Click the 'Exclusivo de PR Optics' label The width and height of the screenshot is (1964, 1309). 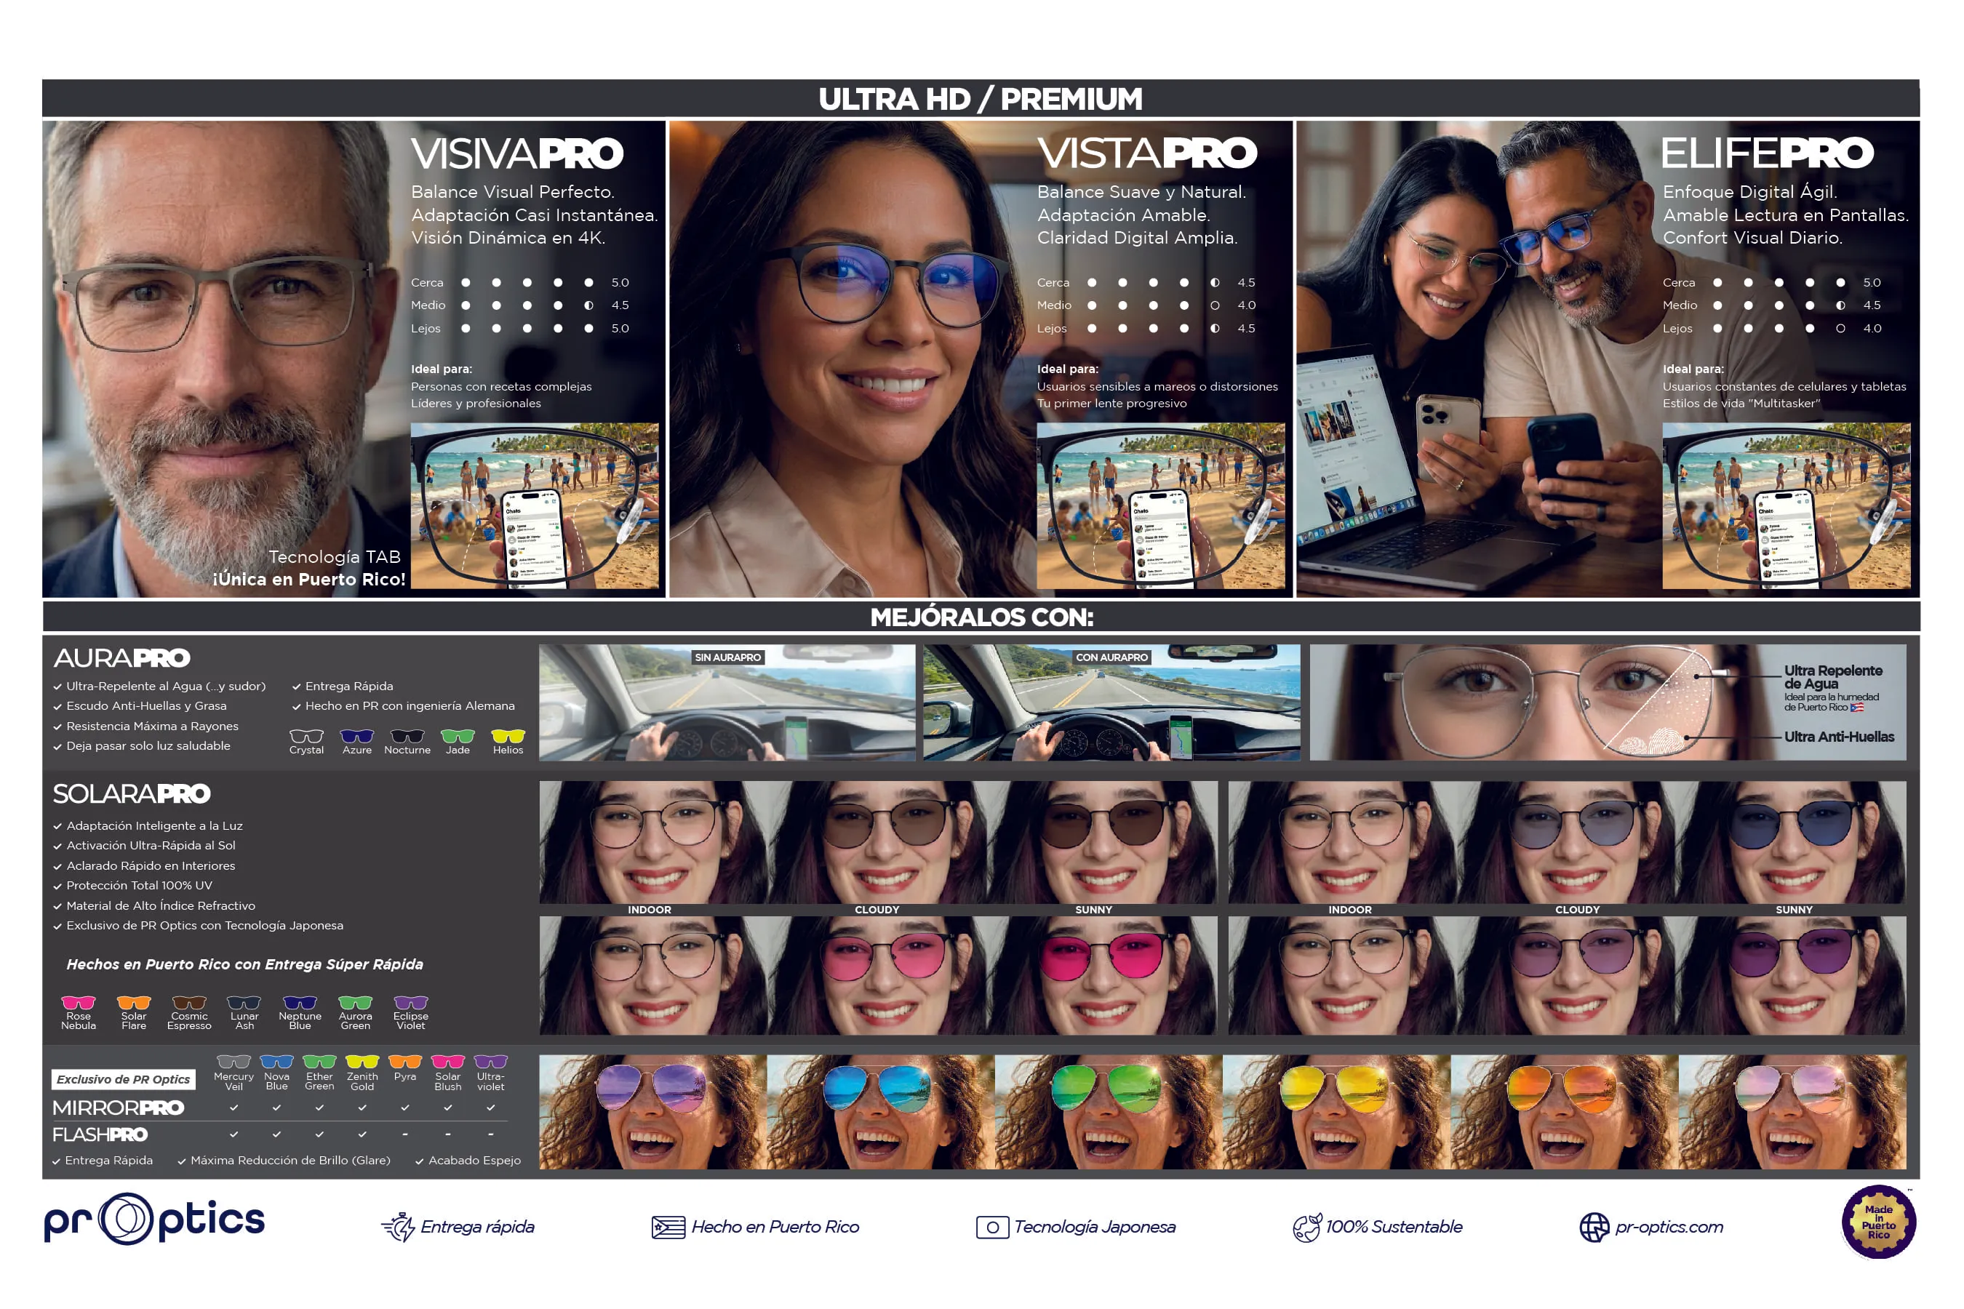pyautogui.click(x=124, y=1079)
